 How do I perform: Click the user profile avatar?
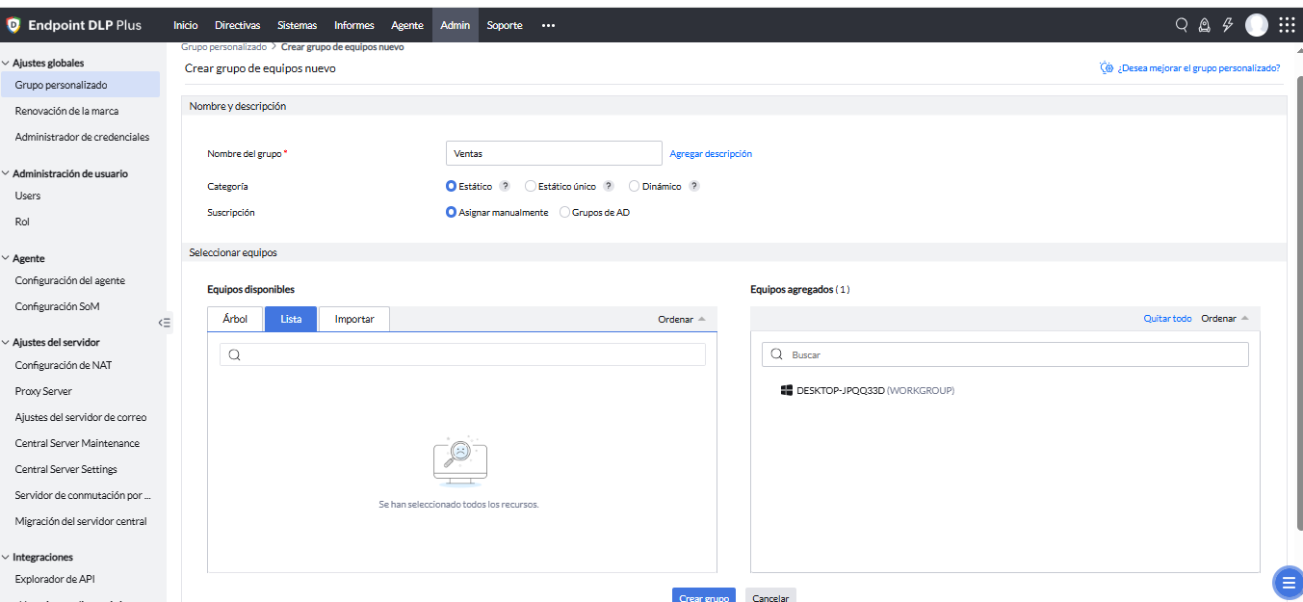point(1257,25)
